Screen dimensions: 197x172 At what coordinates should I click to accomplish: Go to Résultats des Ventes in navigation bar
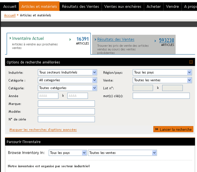81,7
